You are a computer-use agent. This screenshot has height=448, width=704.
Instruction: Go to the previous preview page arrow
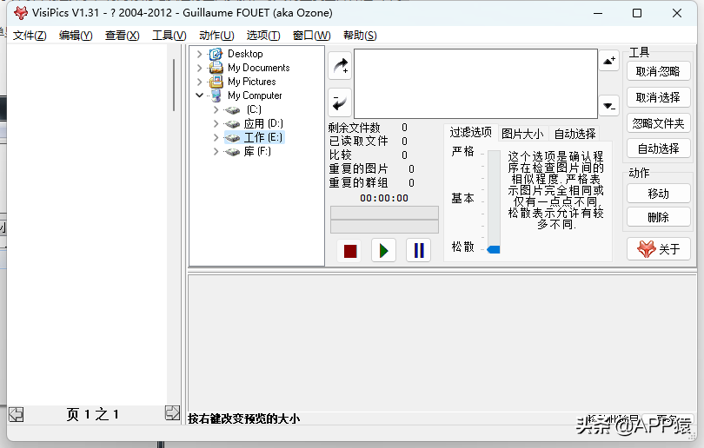point(16,414)
